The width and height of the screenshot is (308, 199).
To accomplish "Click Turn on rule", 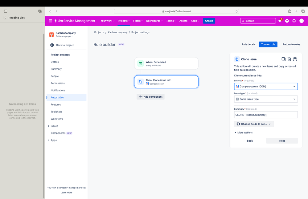I will click(268, 44).
